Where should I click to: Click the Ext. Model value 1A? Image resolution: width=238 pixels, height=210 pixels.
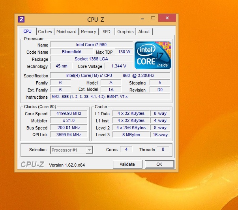point(111,90)
